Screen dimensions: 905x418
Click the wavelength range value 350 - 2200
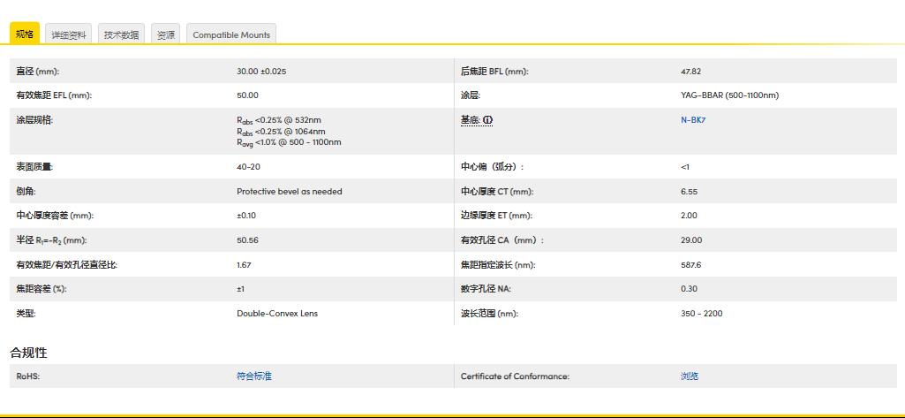click(x=701, y=314)
